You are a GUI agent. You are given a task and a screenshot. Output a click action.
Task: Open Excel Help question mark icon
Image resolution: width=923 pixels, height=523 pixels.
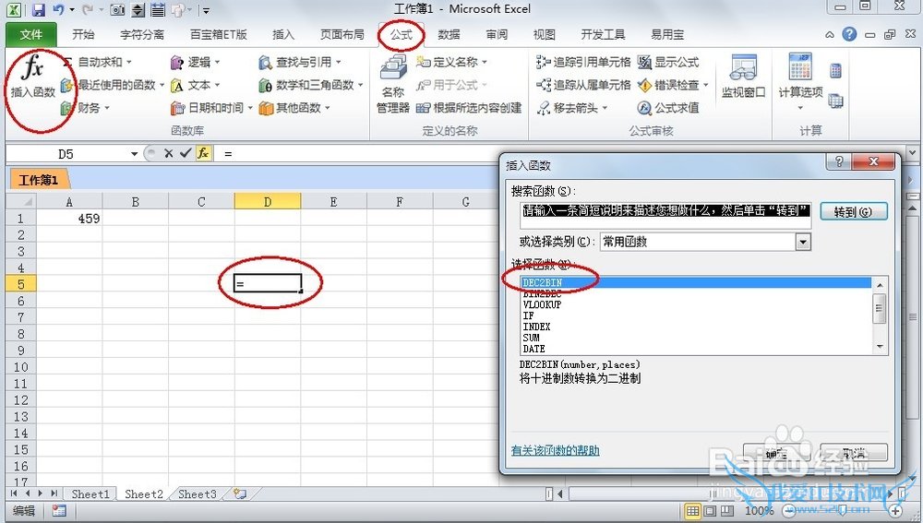tap(849, 34)
